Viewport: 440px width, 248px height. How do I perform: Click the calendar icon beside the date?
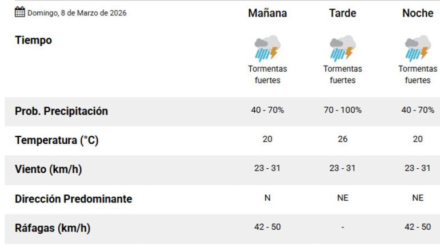[x=20, y=12]
